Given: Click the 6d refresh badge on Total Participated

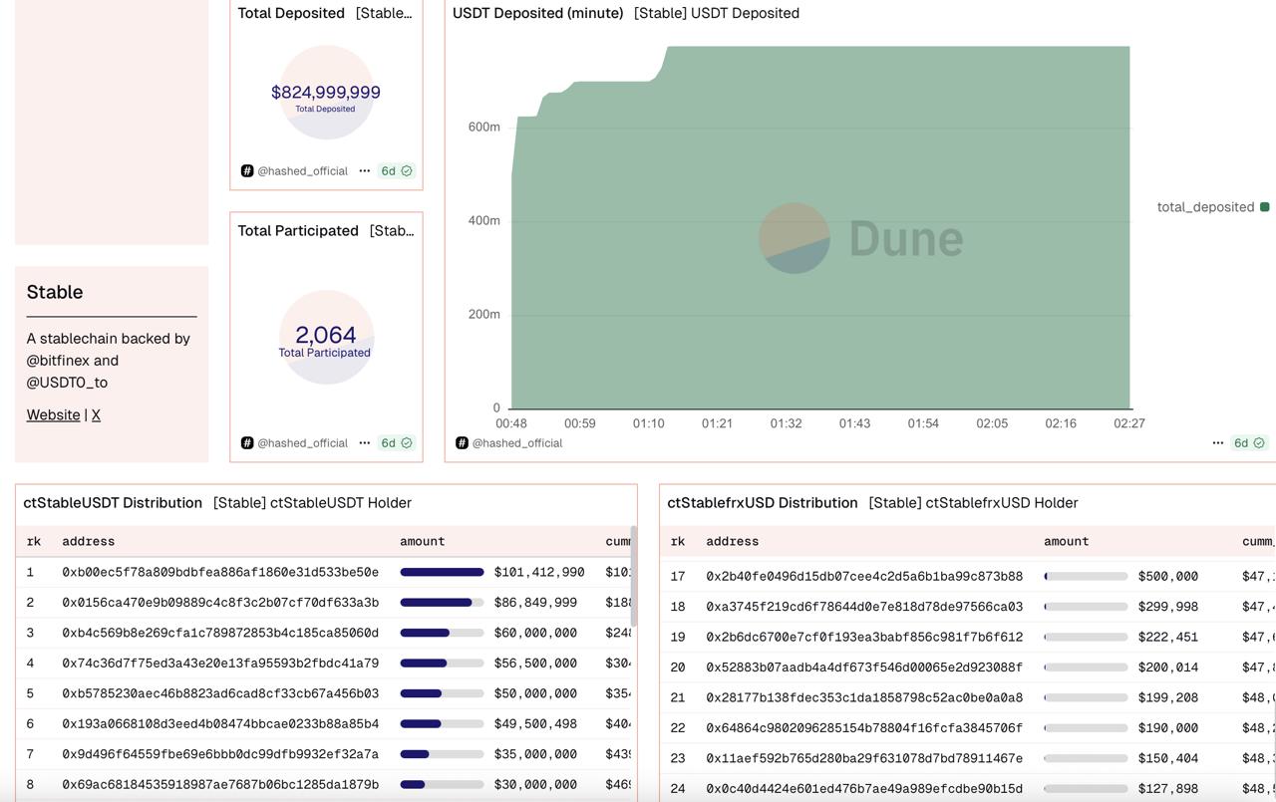Looking at the screenshot, I should (396, 443).
